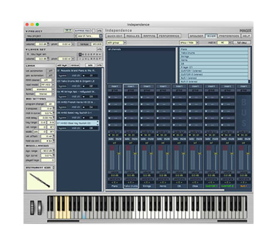Click the CUSTOM 1 channel volume fader

(x=215, y=154)
